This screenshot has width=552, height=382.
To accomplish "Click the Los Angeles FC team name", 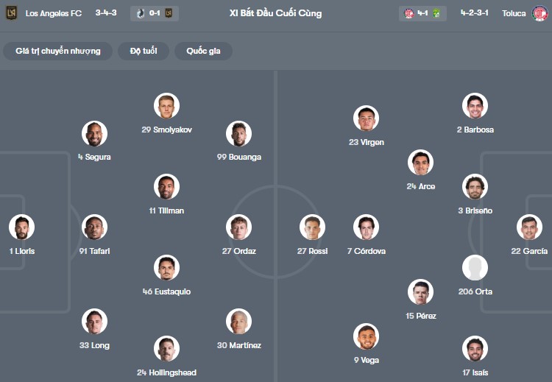I will coord(53,13).
